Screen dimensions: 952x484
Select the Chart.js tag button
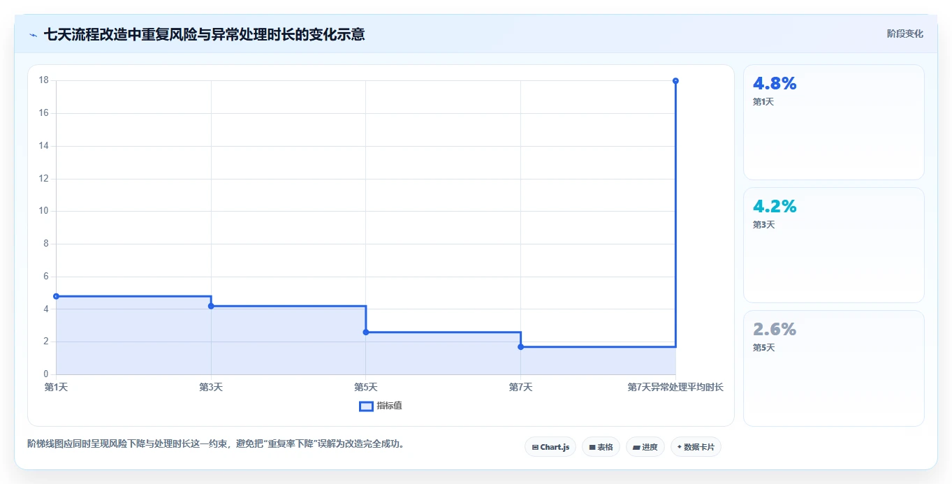[550, 447]
